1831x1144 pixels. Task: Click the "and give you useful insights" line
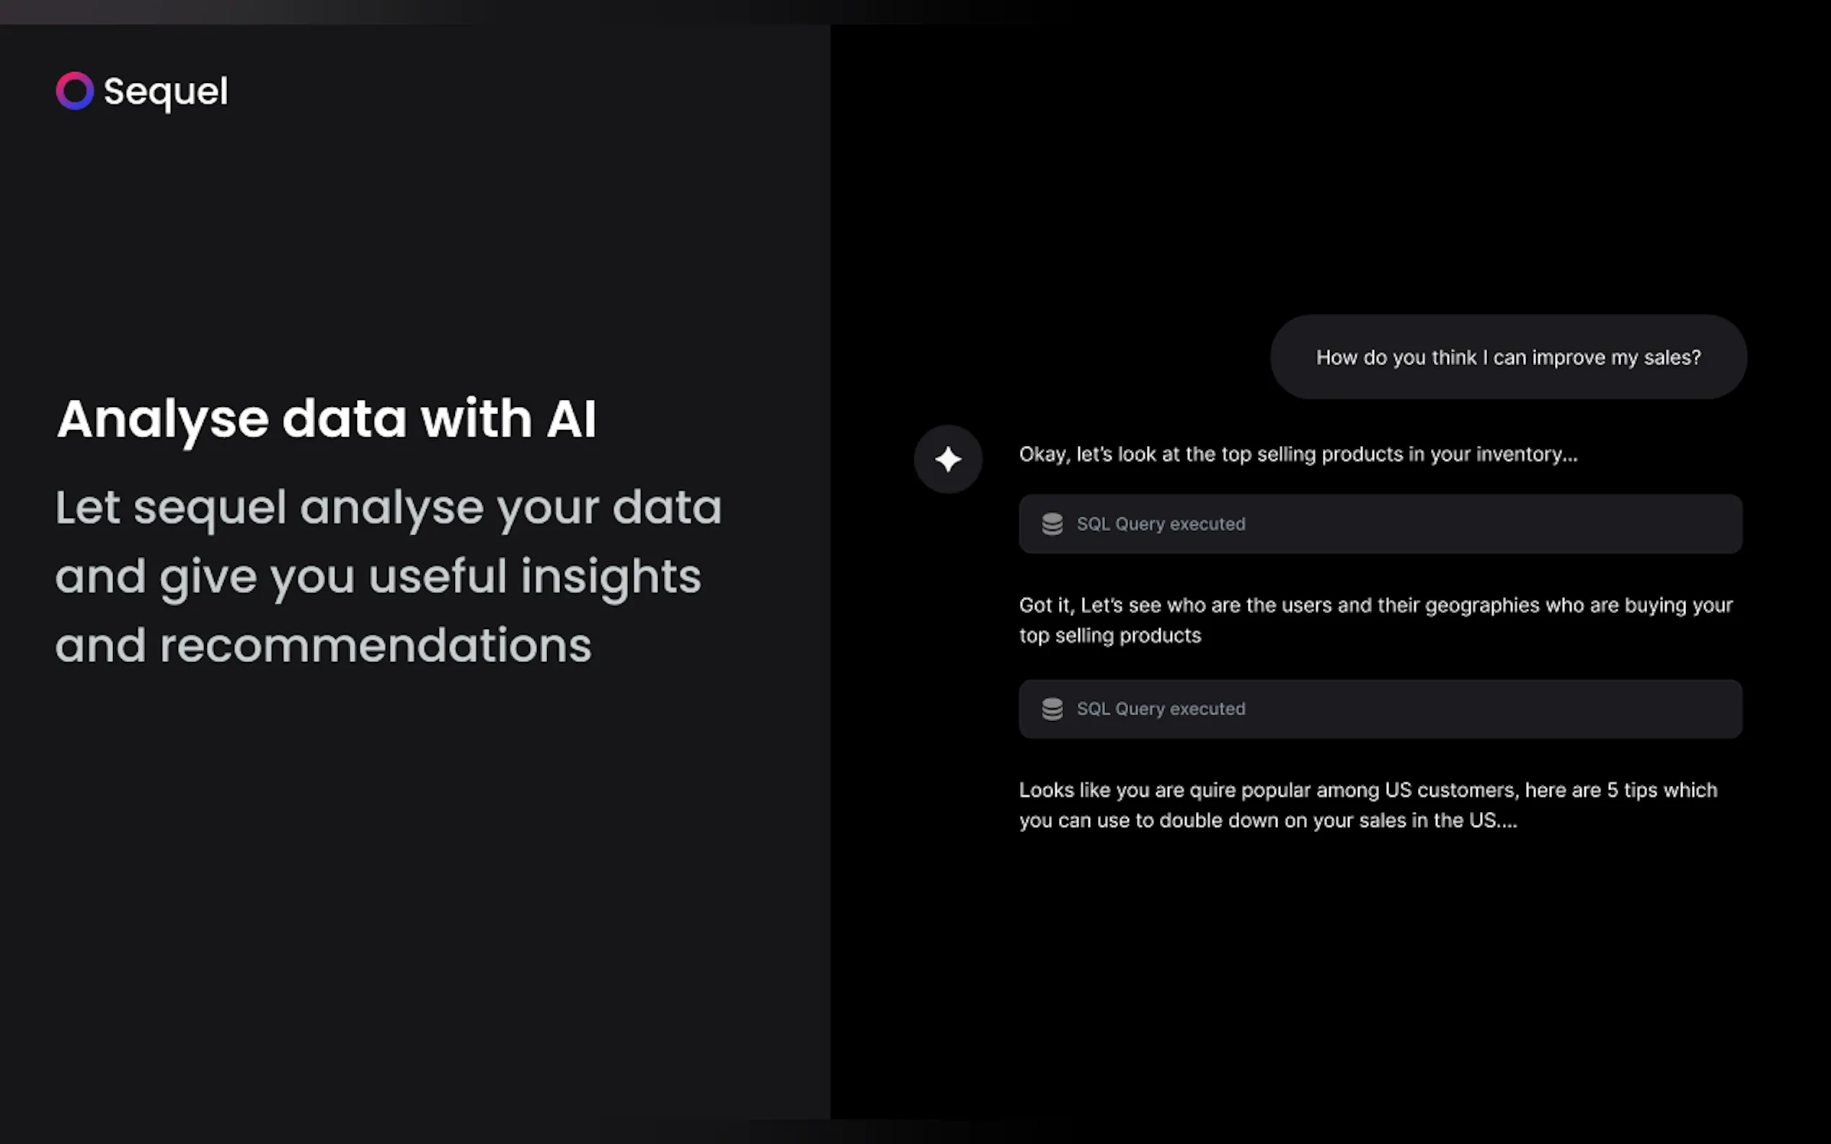[x=378, y=576]
